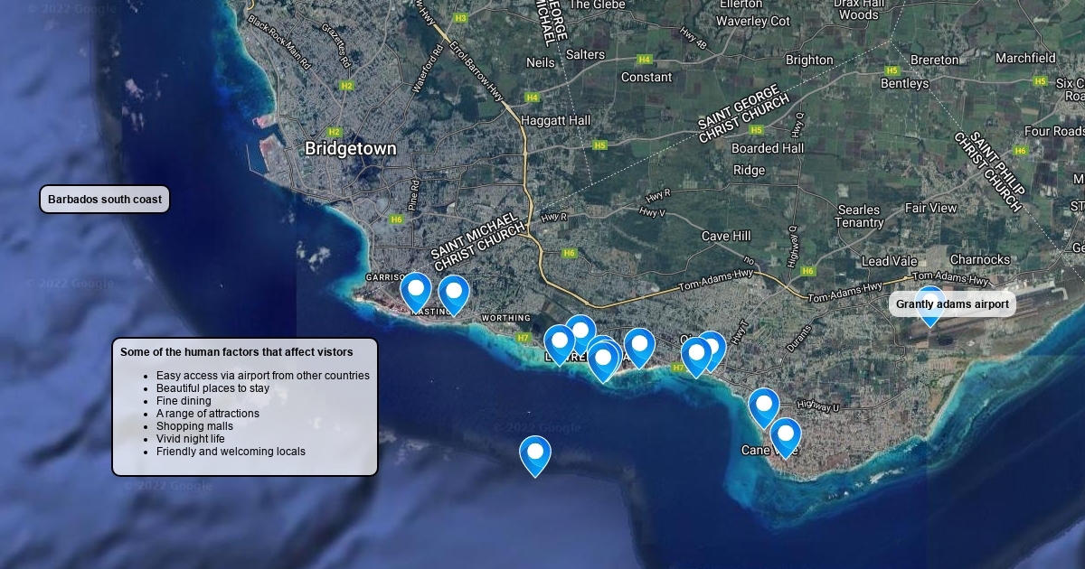
Task: Click the Grantly adams airport label
Action: [x=952, y=304]
